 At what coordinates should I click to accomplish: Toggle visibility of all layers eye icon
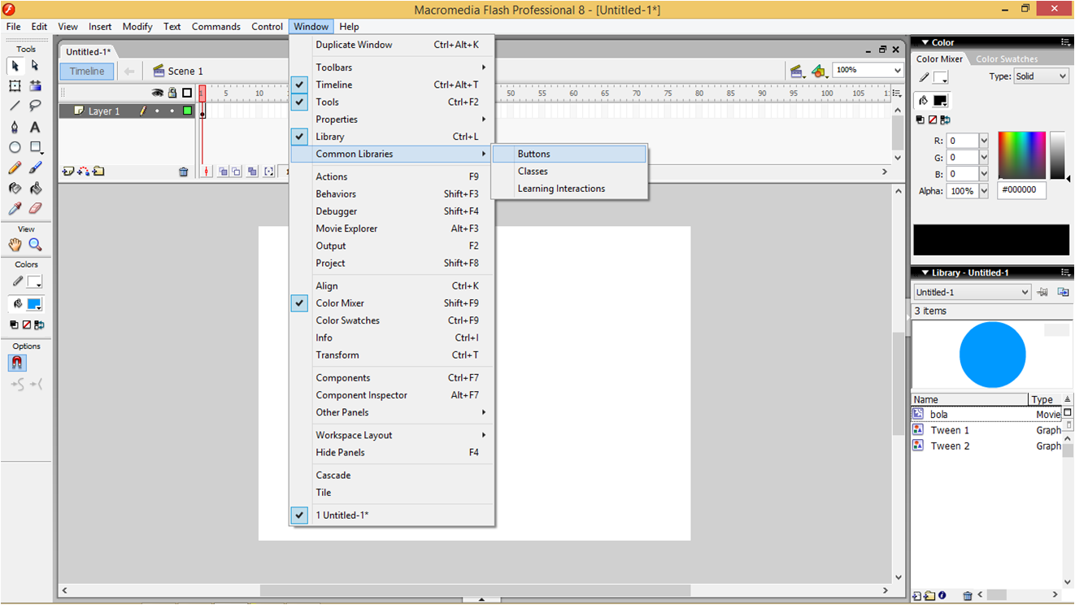[x=158, y=93]
